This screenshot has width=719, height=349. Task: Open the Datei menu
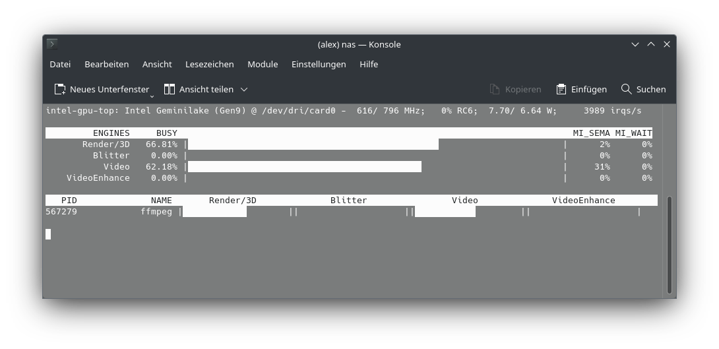point(60,64)
